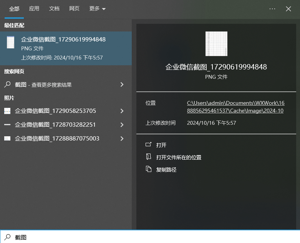Focus the search box containing 截图
The image size is (300, 243).
[x=150, y=237]
